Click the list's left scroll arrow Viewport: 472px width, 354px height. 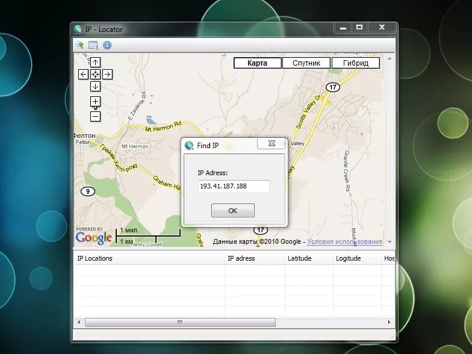(79, 322)
